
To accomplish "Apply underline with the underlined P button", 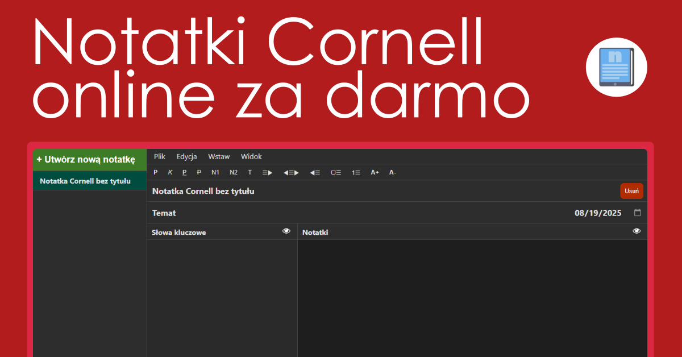I will tap(184, 172).
